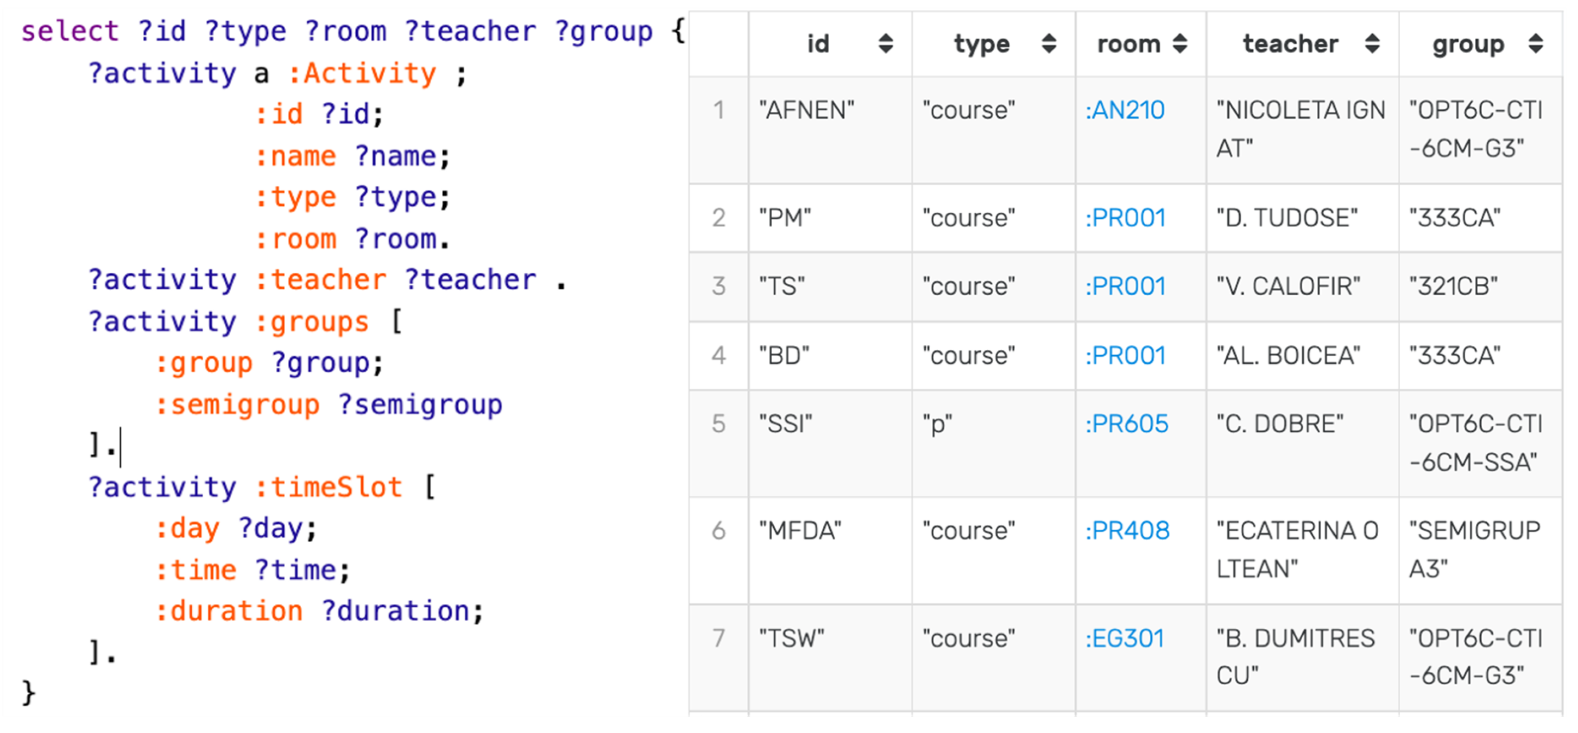
Task: Click the sort arrows icon on group column
Action: click(x=1535, y=43)
